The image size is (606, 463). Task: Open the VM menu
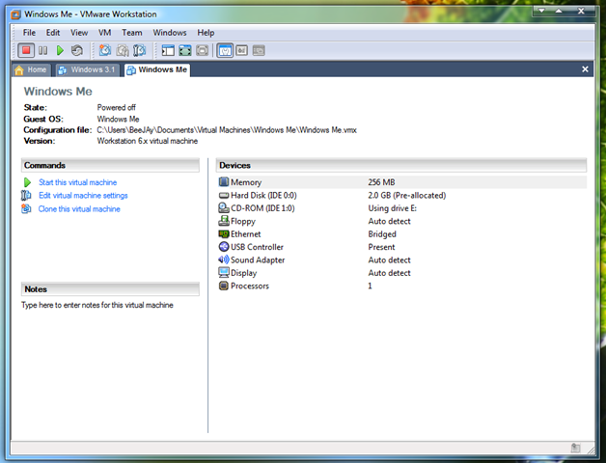105,33
